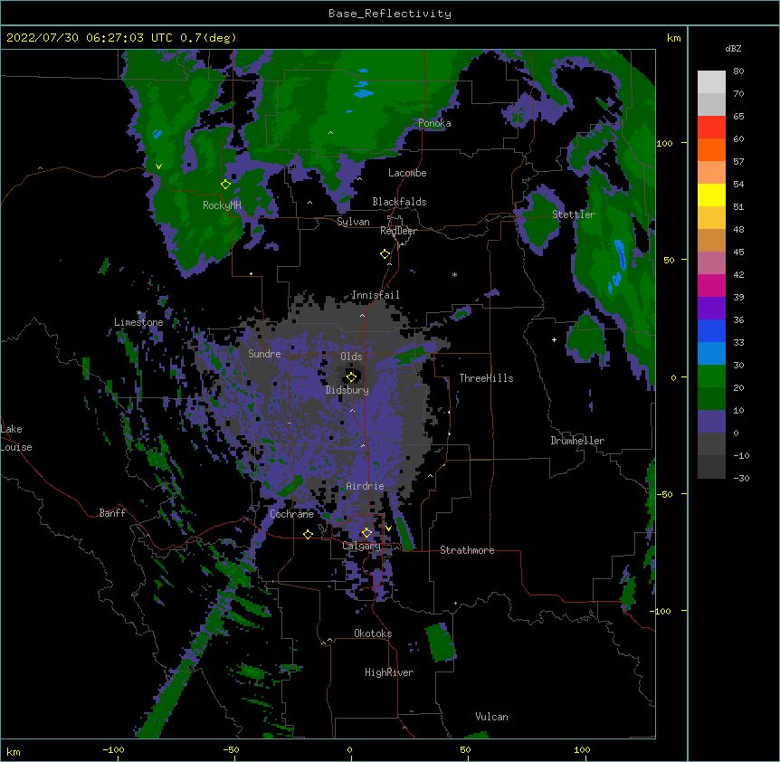This screenshot has width=780, height=762.
Task: Click the -100 tick on the bottom axis
Action: click(113, 749)
